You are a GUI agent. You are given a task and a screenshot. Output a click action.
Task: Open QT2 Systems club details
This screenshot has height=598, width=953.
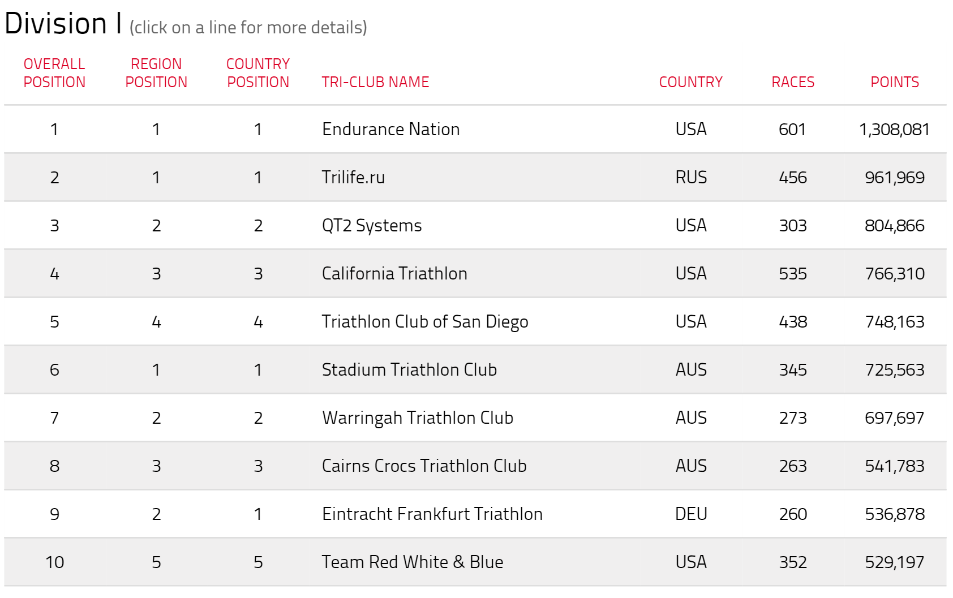tap(475, 225)
